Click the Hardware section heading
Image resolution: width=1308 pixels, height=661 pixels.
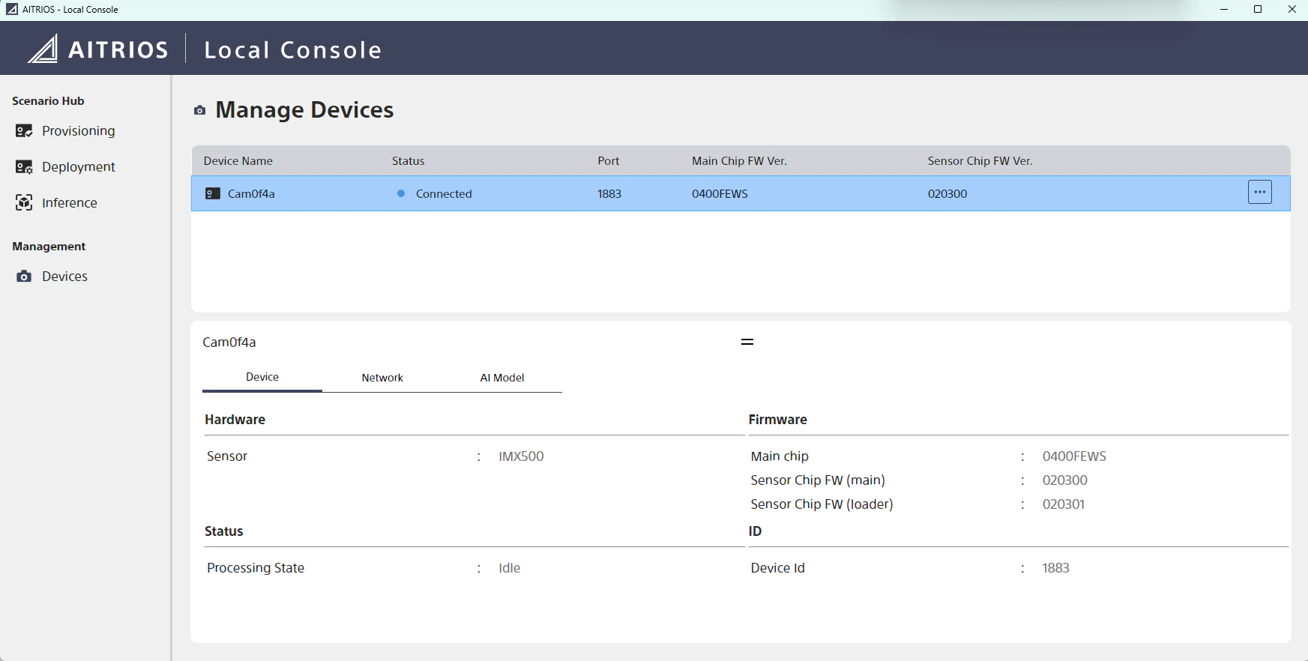(x=235, y=420)
